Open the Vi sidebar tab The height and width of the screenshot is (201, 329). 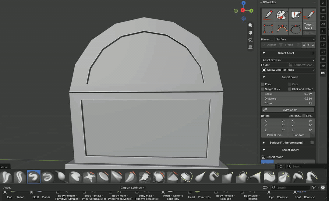pyautogui.click(x=323, y=17)
